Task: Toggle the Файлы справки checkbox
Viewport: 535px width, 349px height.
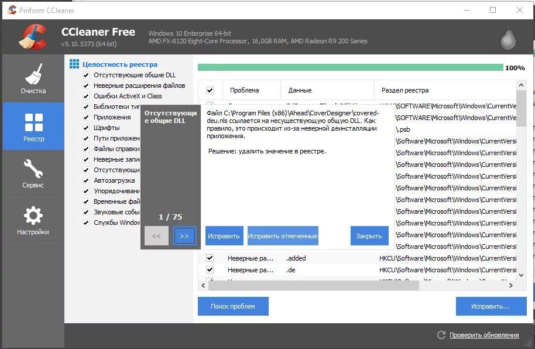Action: coord(86,149)
